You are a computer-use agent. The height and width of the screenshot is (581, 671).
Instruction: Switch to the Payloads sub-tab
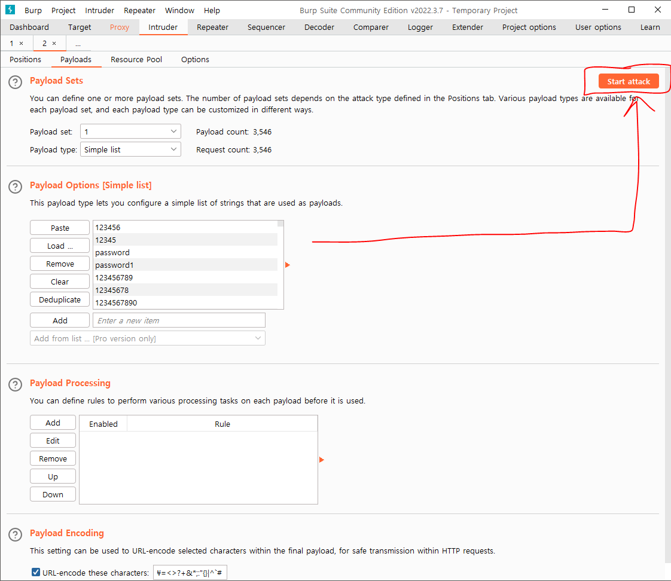tap(76, 59)
